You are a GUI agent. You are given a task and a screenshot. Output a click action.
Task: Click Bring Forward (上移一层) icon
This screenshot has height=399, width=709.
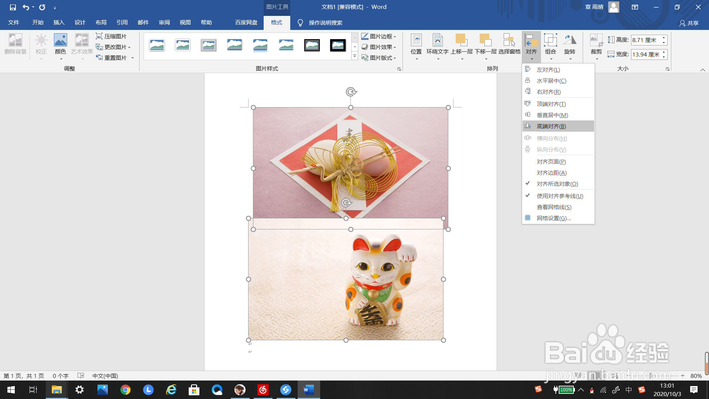click(461, 40)
